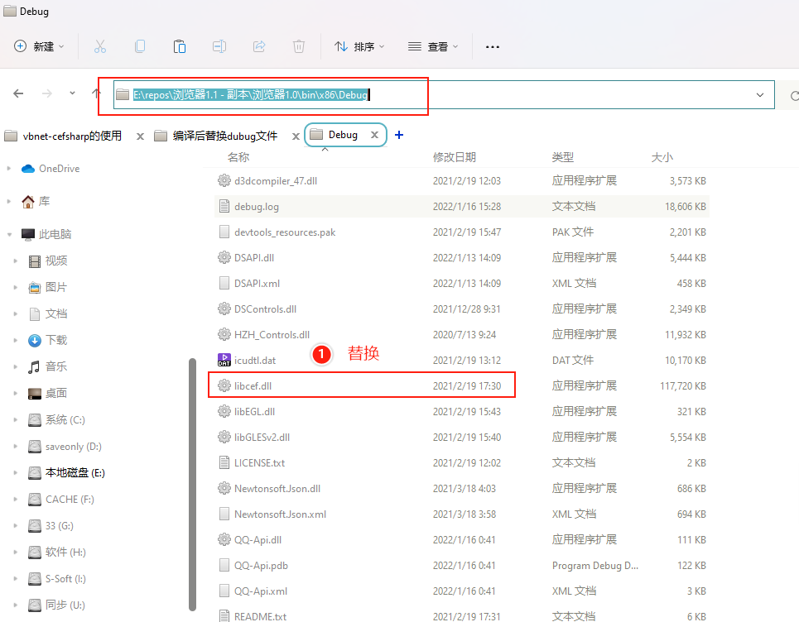Collapse the 此电脑 tree node

[x=9, y=234]
